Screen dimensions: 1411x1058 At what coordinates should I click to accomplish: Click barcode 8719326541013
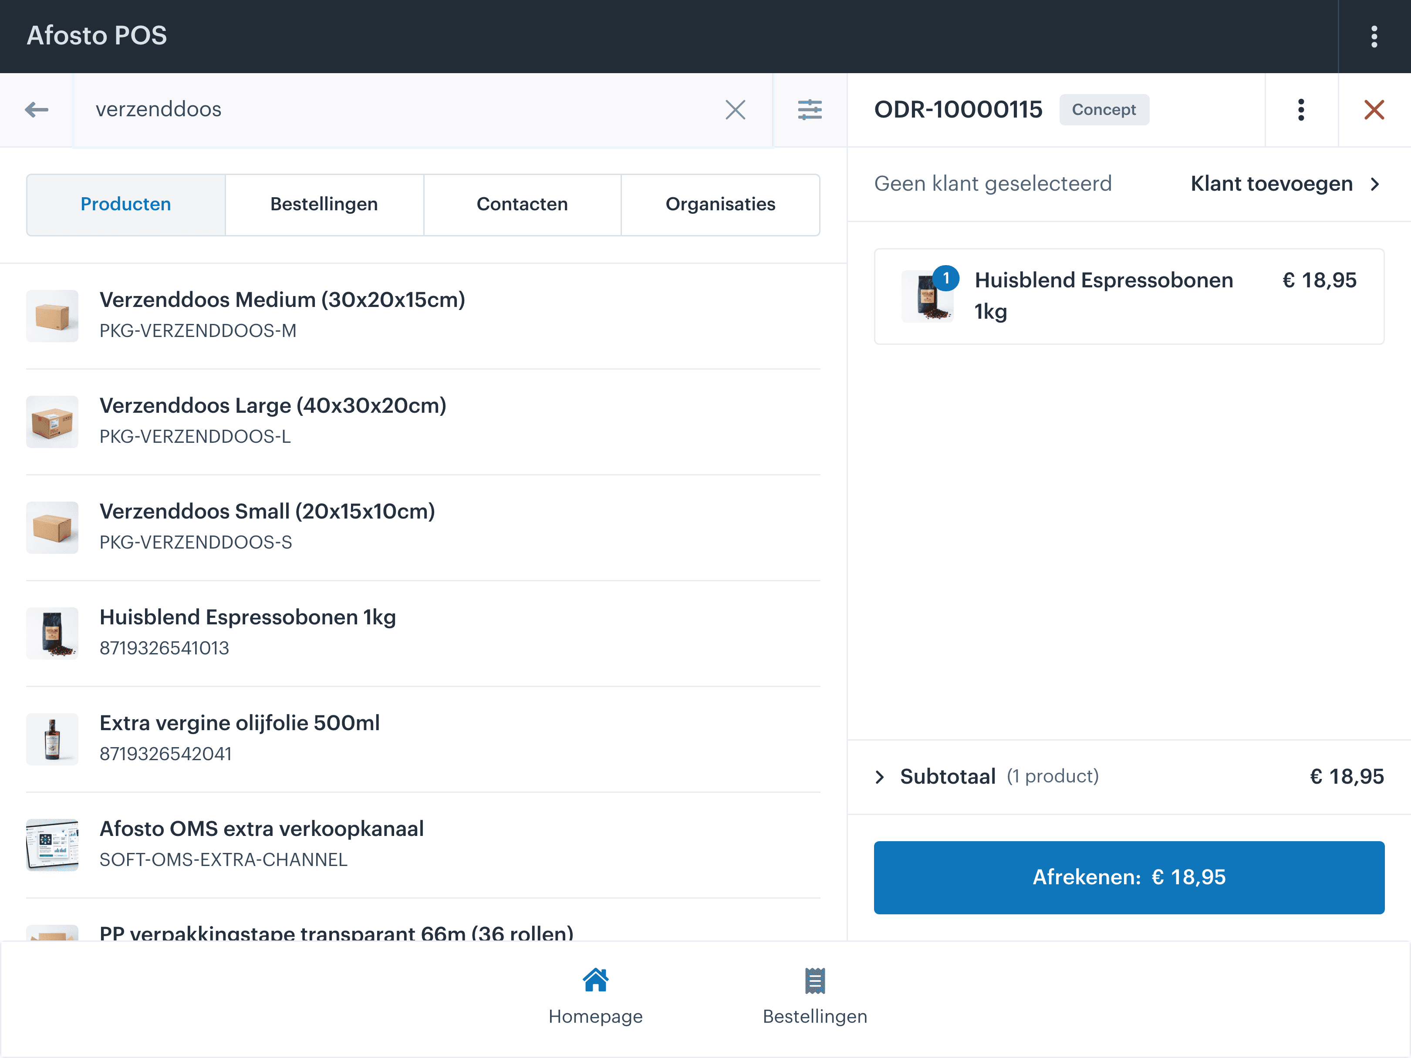[164, 649]
